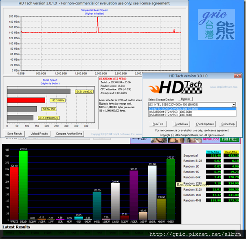
Task: Click the Read/Mbs column header
Action: click(231, 152)
